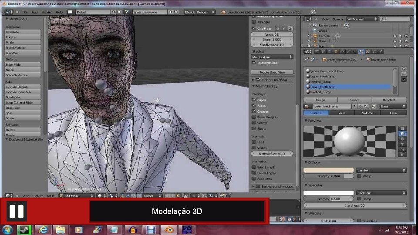Enable the Seams checkbox
This screenshot has height=235, width=418.
(254, 123)
